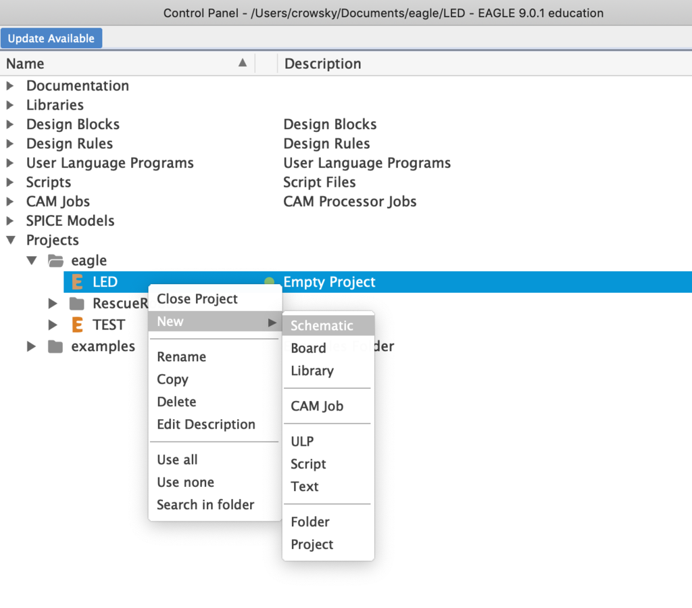Click the Update Available button
This screenshot has width=692, height=608.
[51, 38]
